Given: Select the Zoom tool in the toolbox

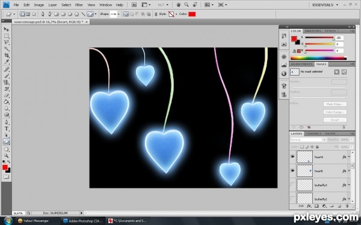Looking at the screenshot, I should point(6,155).
